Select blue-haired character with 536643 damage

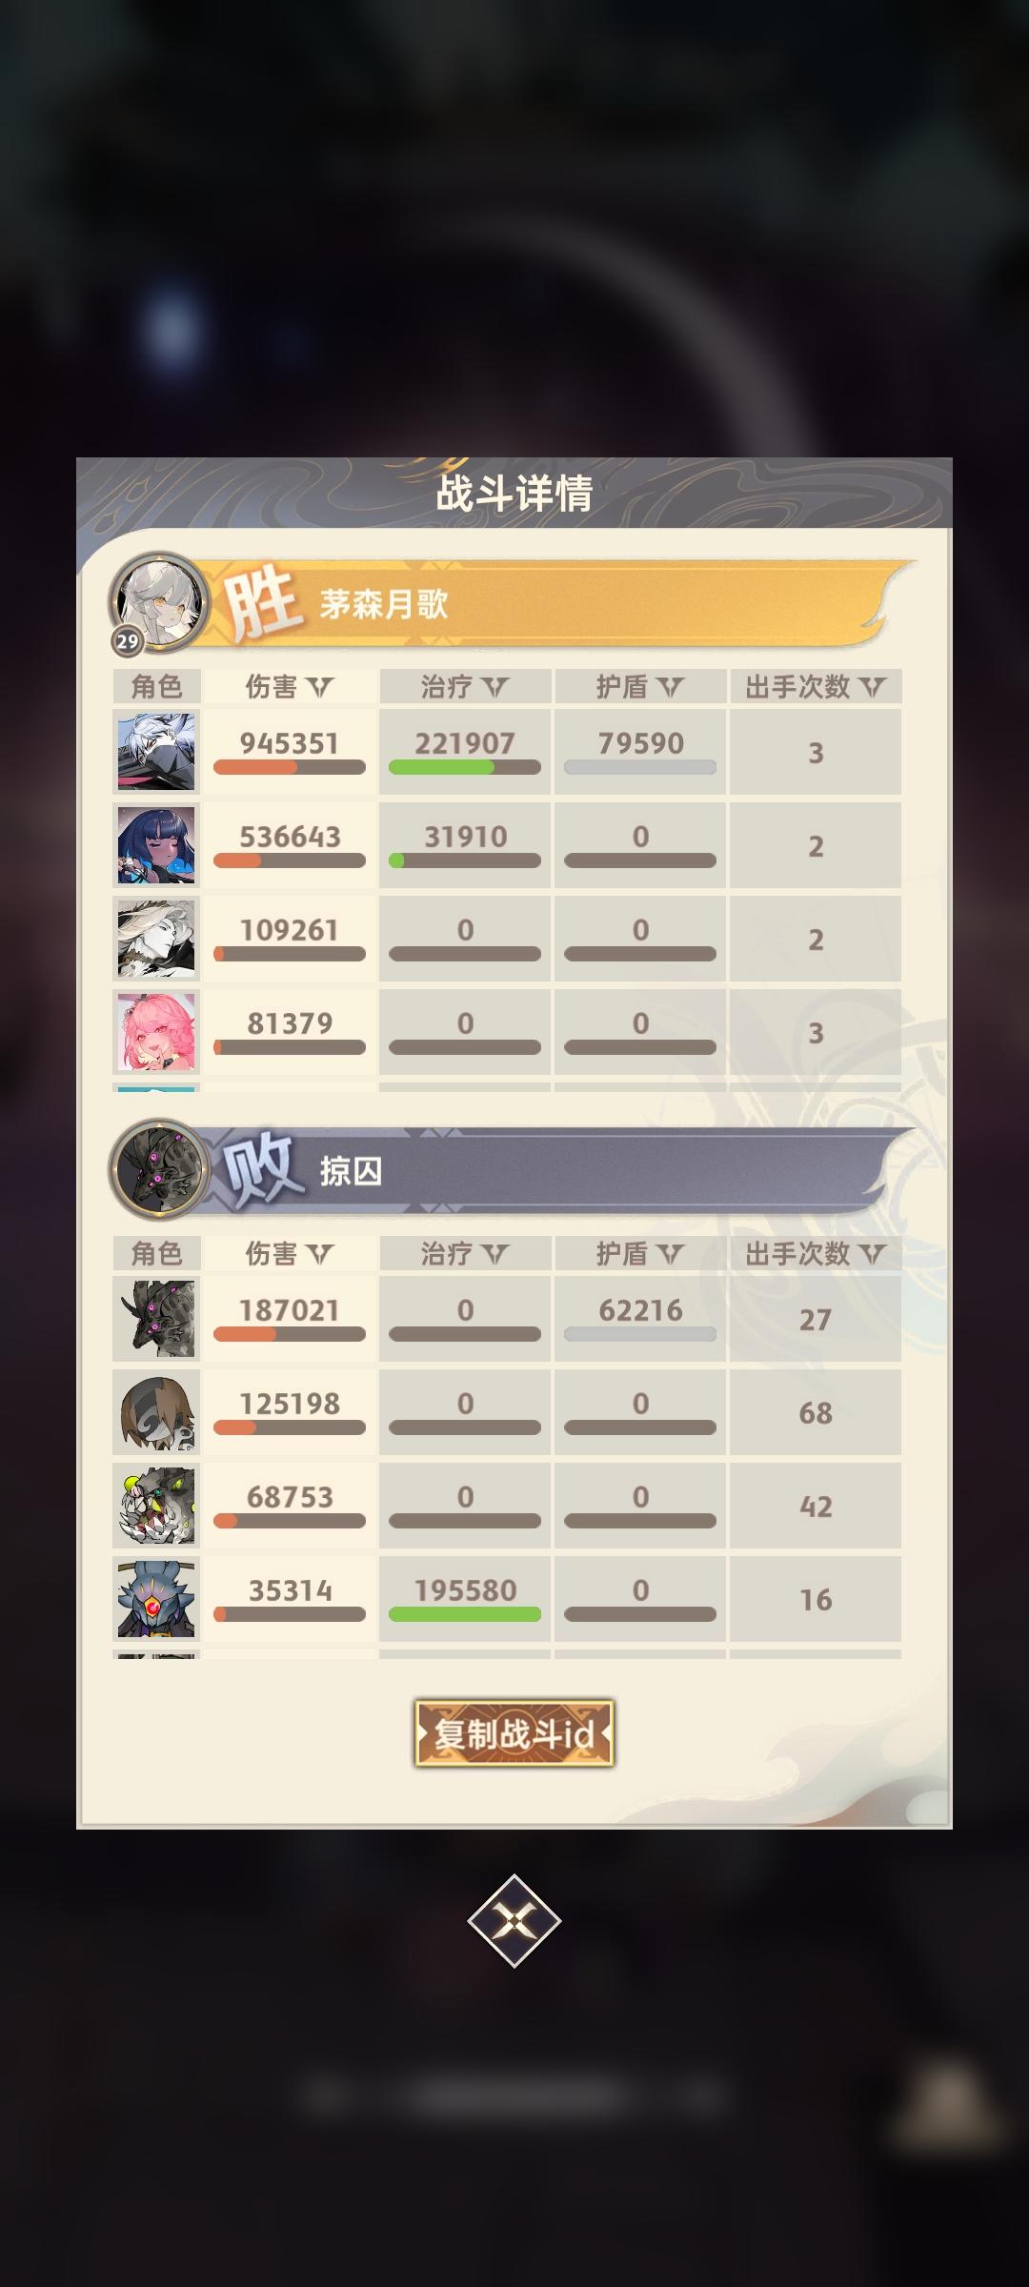point(156,845)
